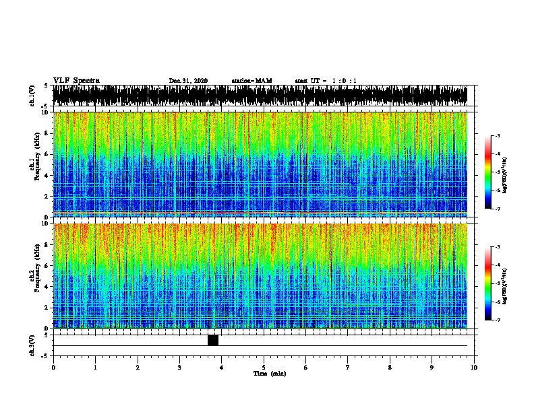Click the "-7" label on ch.1 color bar

coord(497,209)
